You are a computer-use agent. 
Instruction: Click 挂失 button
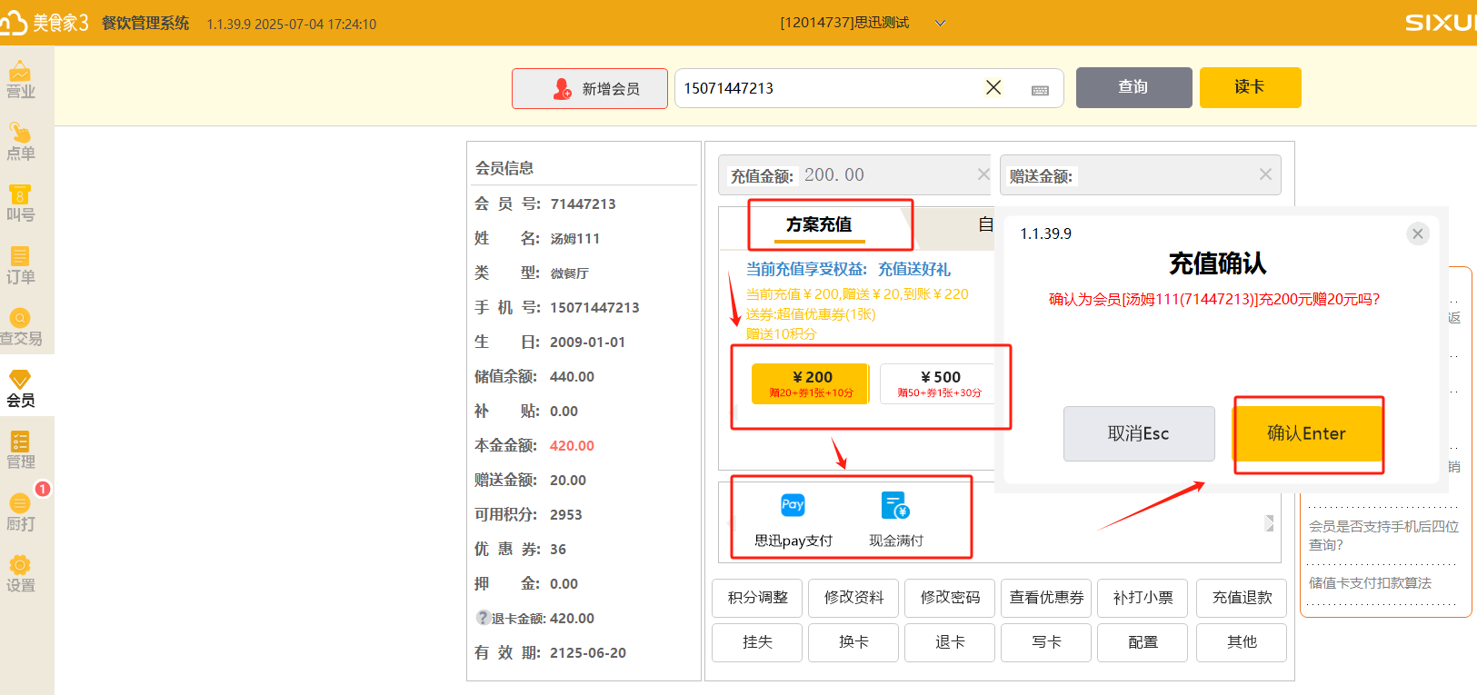click(757, 642)
